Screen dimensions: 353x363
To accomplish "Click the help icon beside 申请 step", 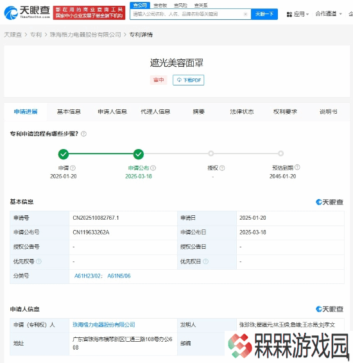I will [73, 168].
